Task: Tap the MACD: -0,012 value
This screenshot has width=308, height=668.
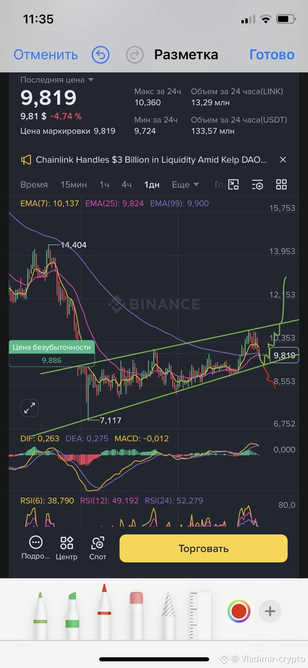Action: click(x=141, y=439)
